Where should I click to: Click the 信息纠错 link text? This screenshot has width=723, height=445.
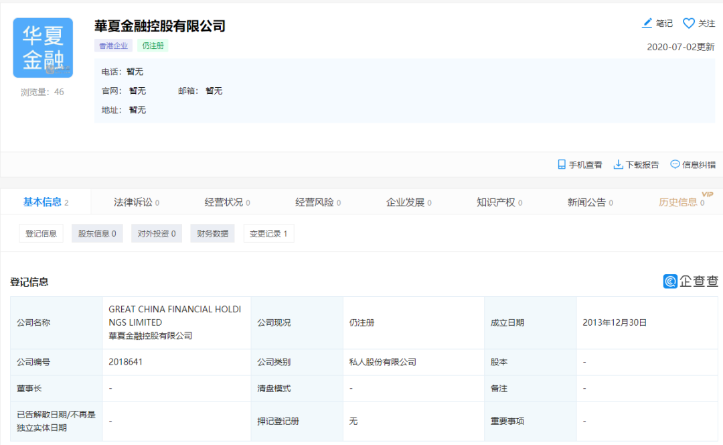699,165
